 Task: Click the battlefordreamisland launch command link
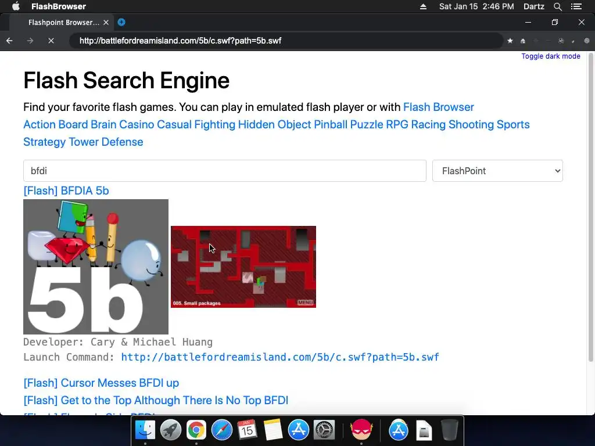tap(280, 357)
